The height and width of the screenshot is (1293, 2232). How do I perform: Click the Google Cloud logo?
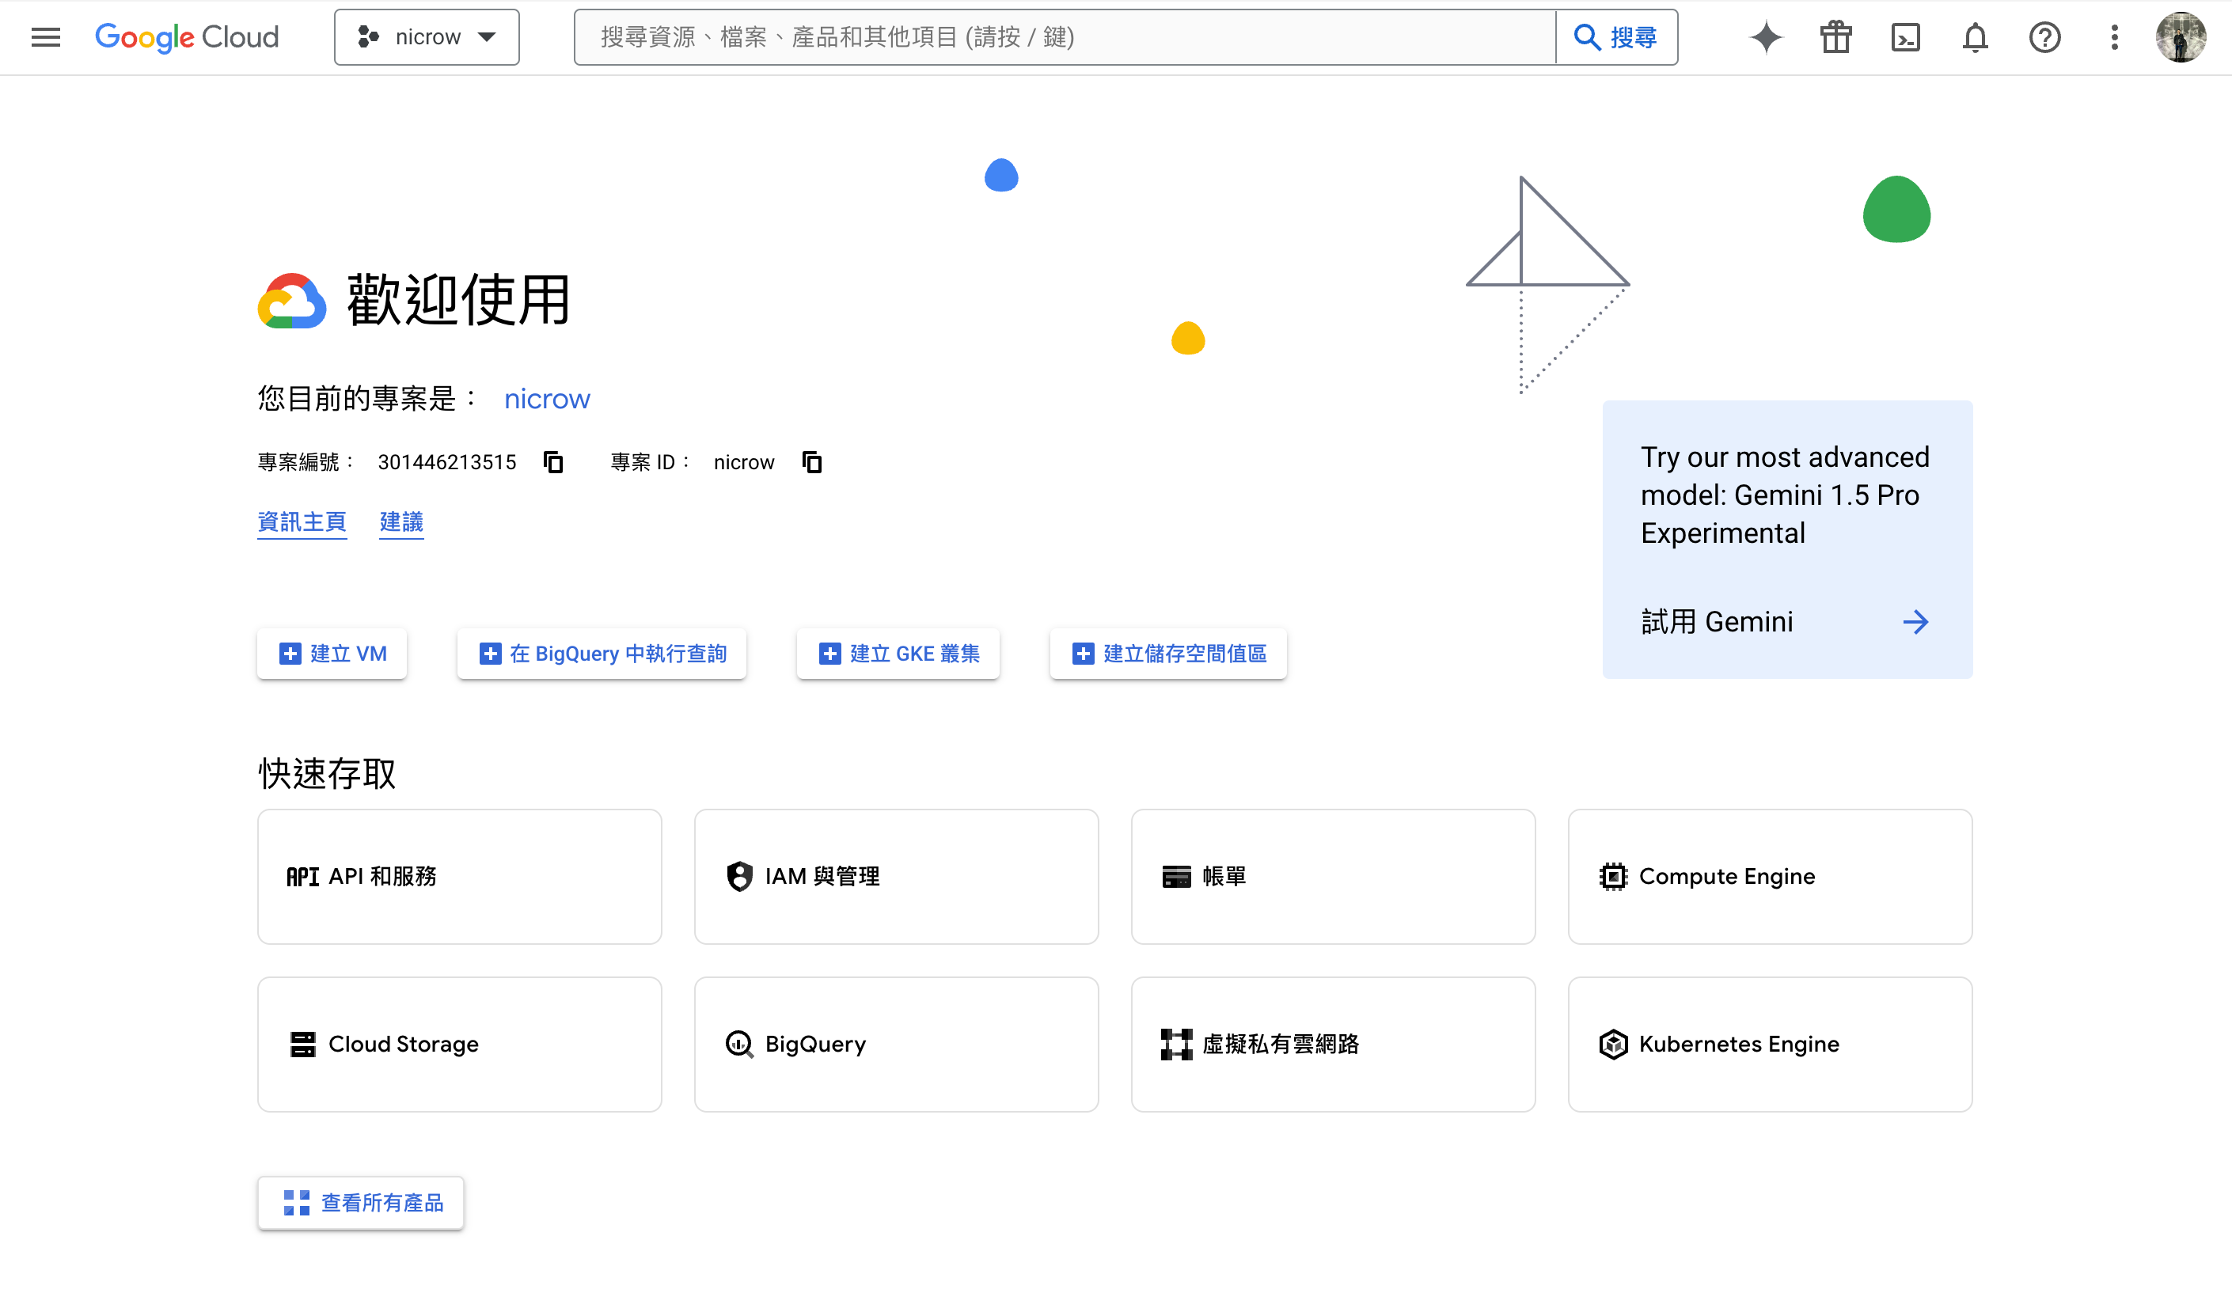pyautogui.click(x=187, y=37)
